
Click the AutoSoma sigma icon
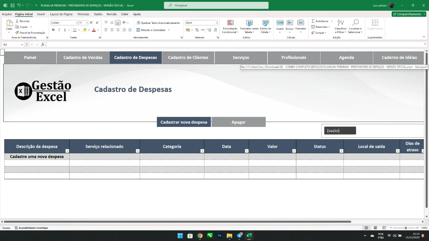(x=313, y=21)
